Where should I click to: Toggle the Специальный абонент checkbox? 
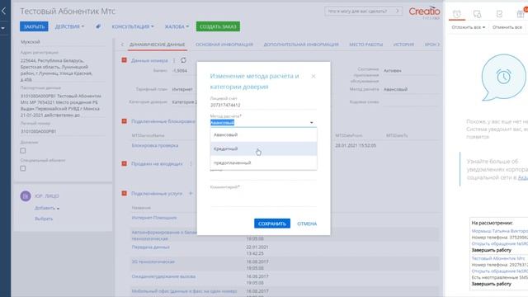(x=23, y=168)
